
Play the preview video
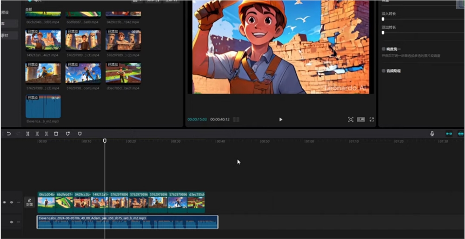pyautogui.click(x=280, y=119)
